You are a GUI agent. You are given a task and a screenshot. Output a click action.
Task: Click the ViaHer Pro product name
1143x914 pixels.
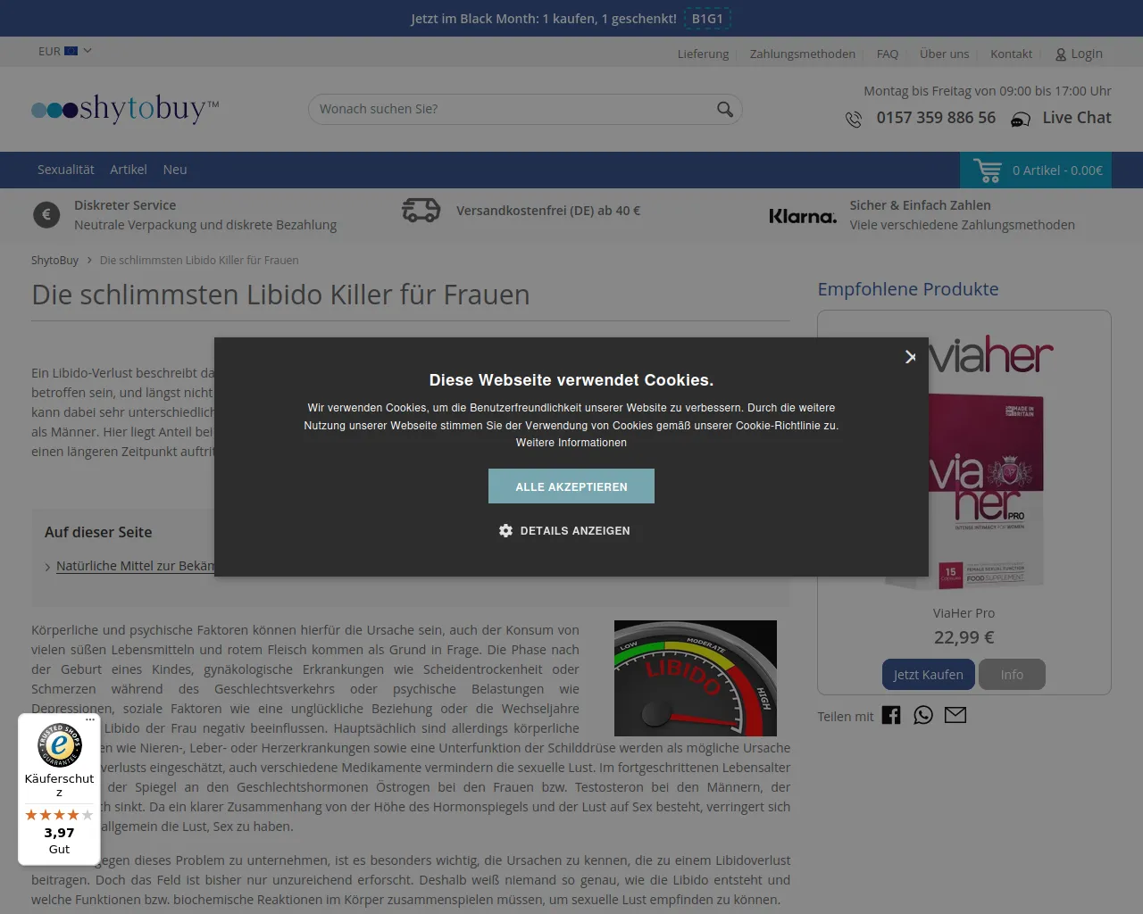tap(964, 613)
